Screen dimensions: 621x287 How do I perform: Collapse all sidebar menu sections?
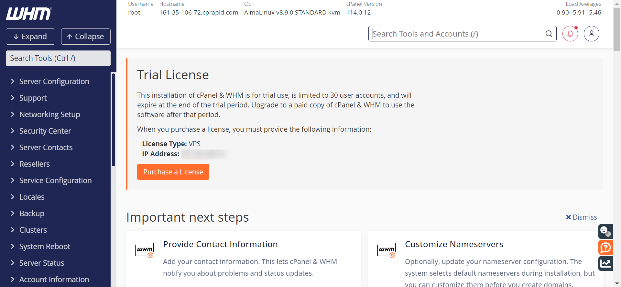tap(86, 37)
